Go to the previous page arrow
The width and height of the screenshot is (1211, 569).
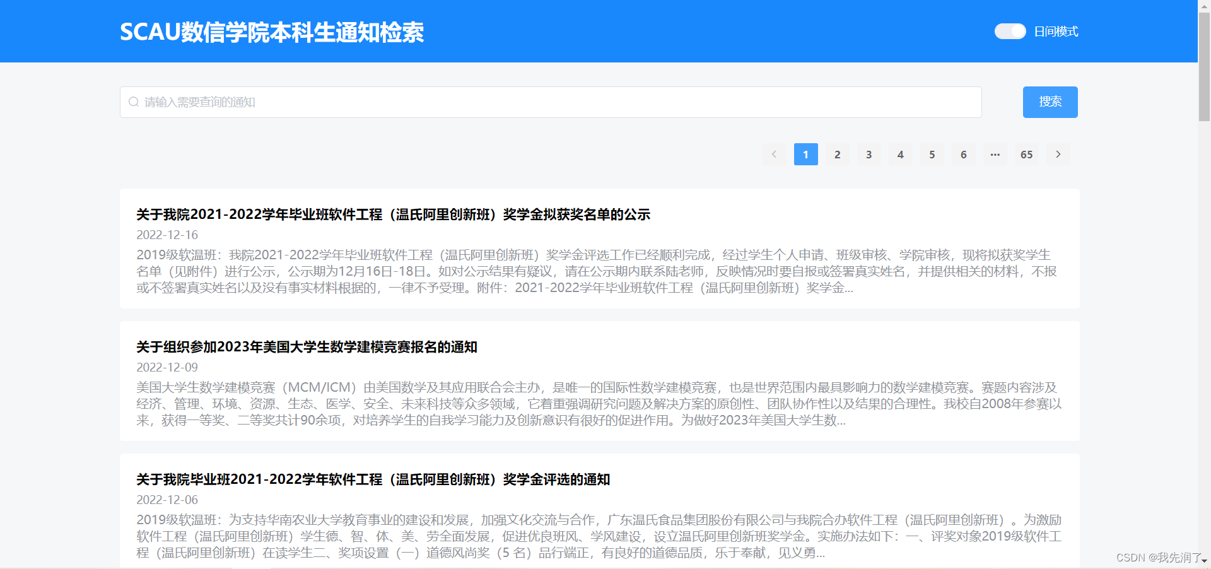[x=774, y=155]
